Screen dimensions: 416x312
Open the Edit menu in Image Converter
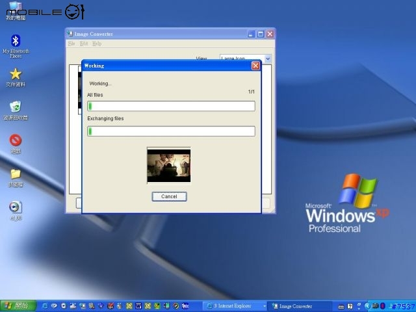point(84,44)
